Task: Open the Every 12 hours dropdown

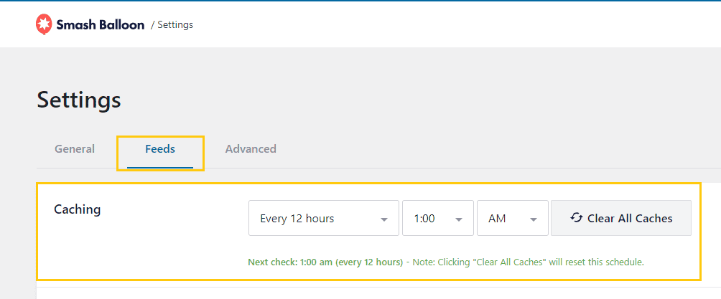Action: [x=316, y=218]
